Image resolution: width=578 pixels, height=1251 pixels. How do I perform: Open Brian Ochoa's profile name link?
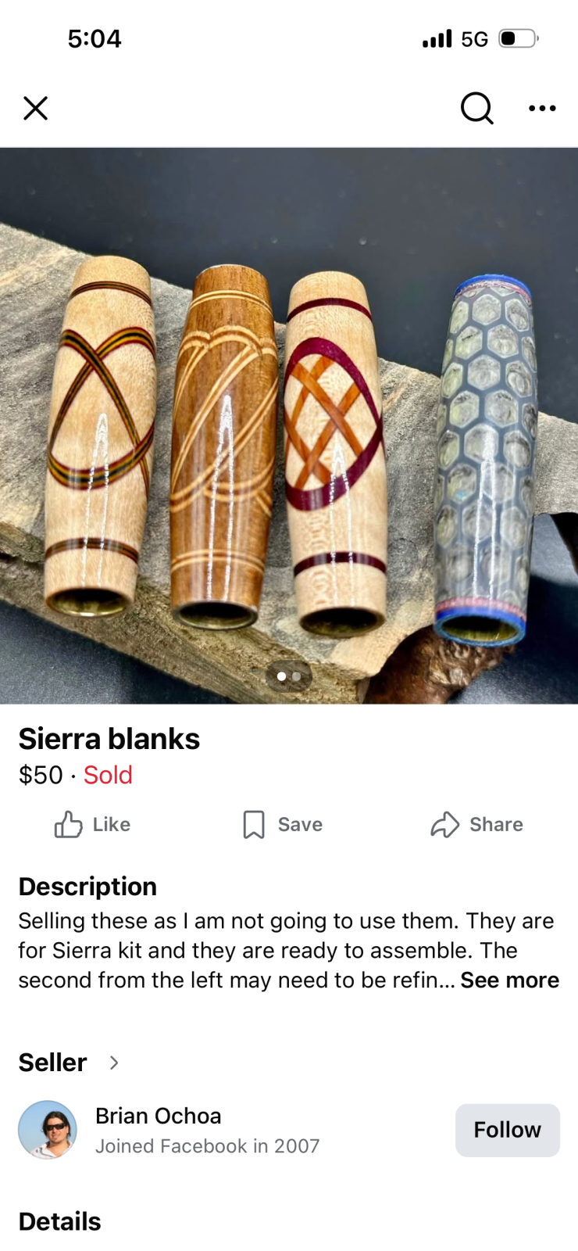[159, 1116]
